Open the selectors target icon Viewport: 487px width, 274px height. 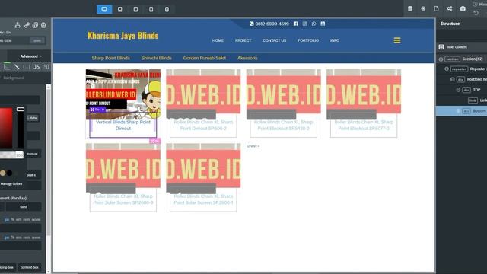coord(423,8)
